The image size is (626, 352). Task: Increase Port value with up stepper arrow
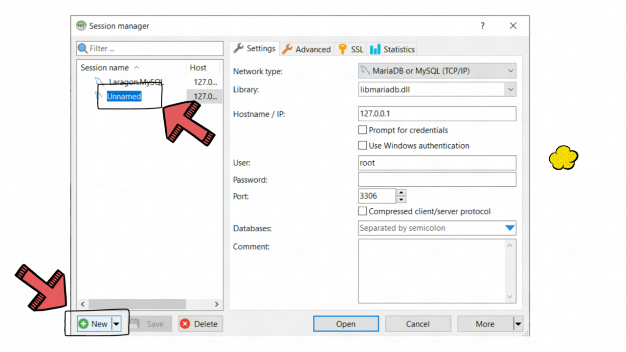[x=402, y=193]
